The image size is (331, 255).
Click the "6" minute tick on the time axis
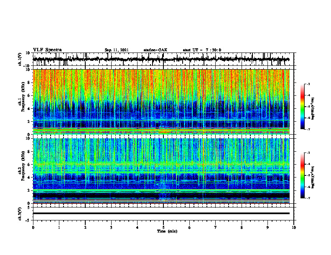tap(190, 227)
